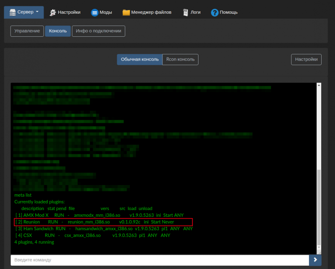This screenshot has height=269, width=335.
Task: Click the console Настройки button
Action: pos(306,59)
